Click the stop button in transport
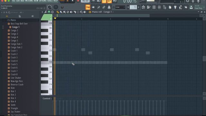This screenshot has height=116, width=206. point(72,1)
